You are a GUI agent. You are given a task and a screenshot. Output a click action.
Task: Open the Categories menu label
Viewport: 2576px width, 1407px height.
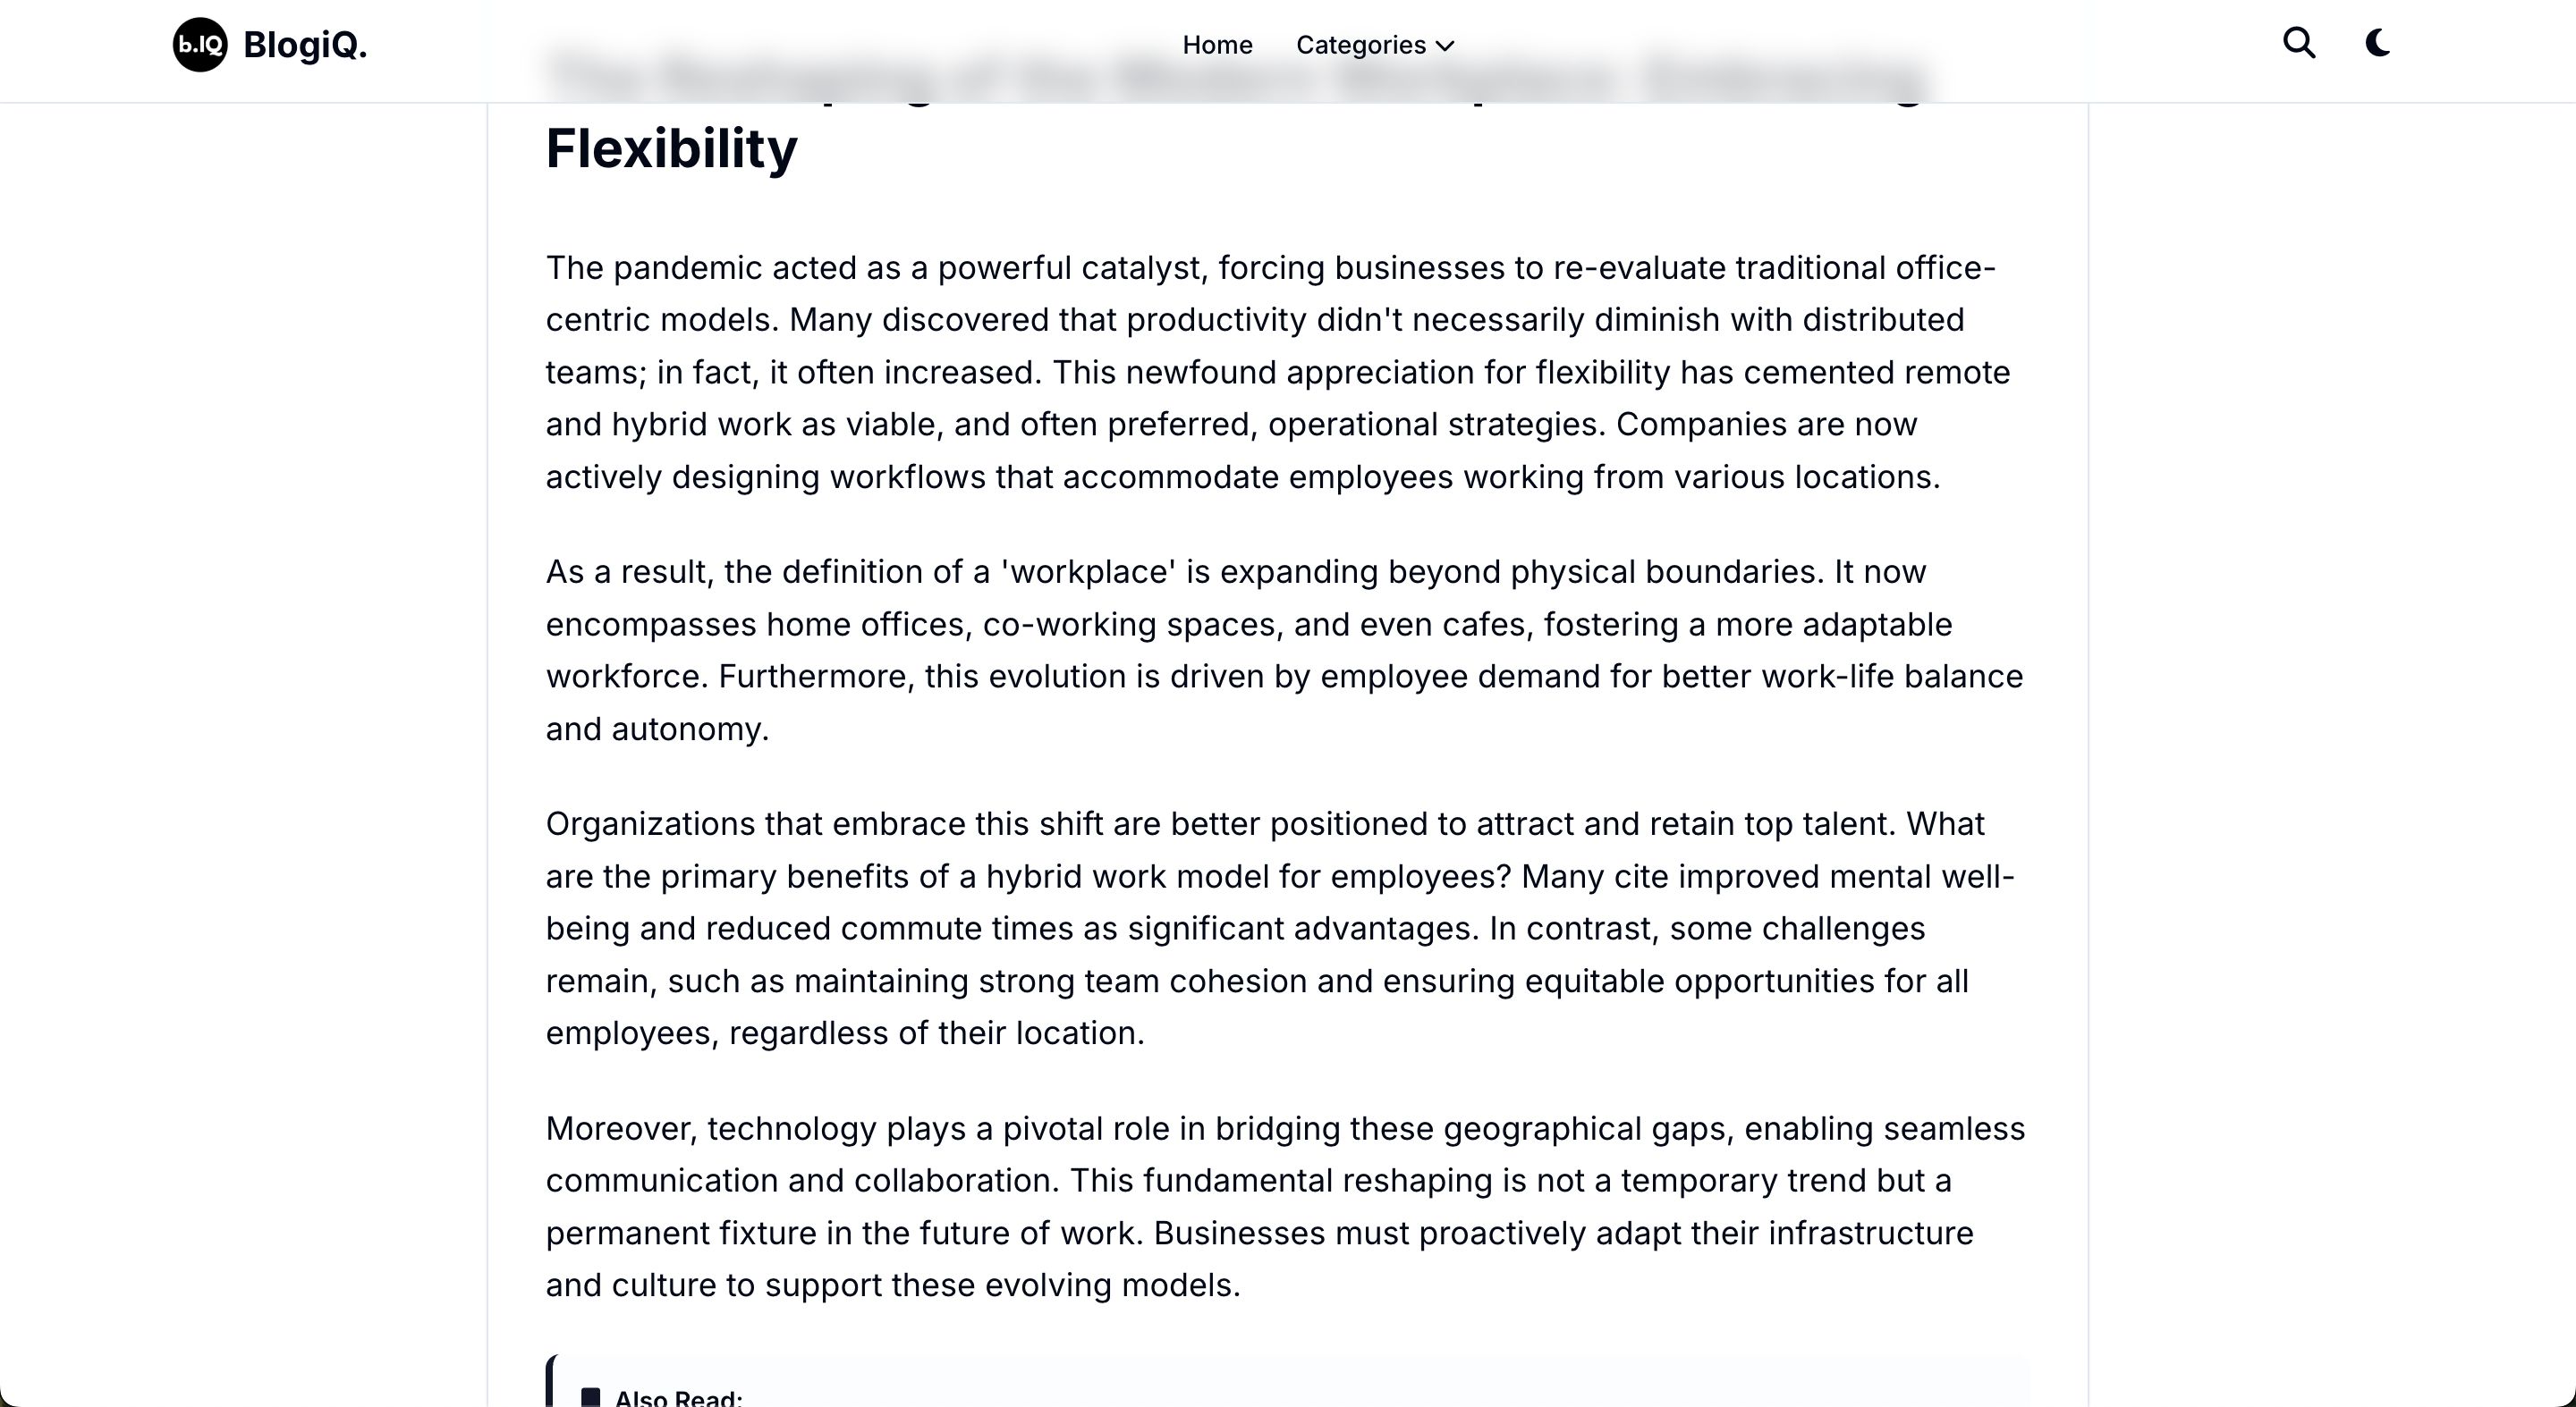(1360, 45)
